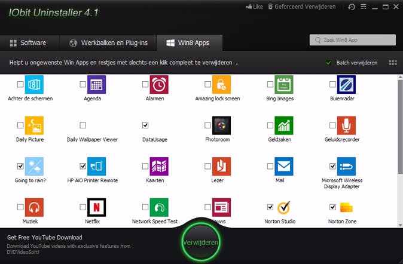Screen dimensions: 403x264
Task: Uncheck the Norton Zone checkbox
Action: click(x=332, y=207)
